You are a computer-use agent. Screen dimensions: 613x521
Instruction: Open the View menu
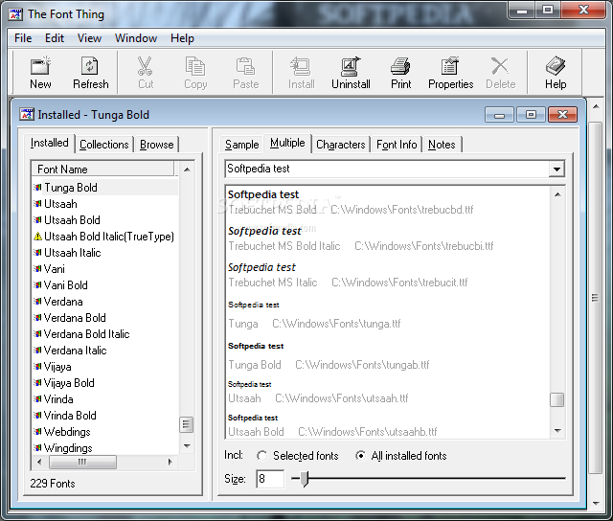point(89,38)
